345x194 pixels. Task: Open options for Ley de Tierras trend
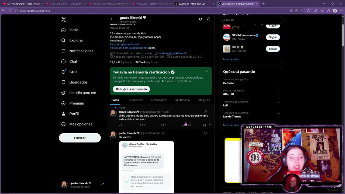pyautogui.click(x=278, y=113)
